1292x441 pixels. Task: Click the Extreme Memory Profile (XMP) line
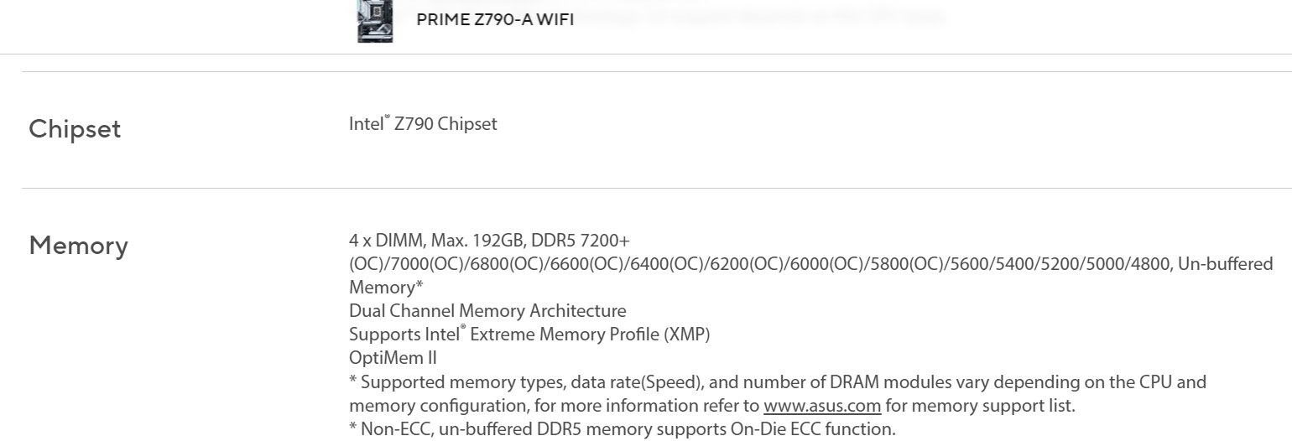pyautogui.click(x=529, y=335)
